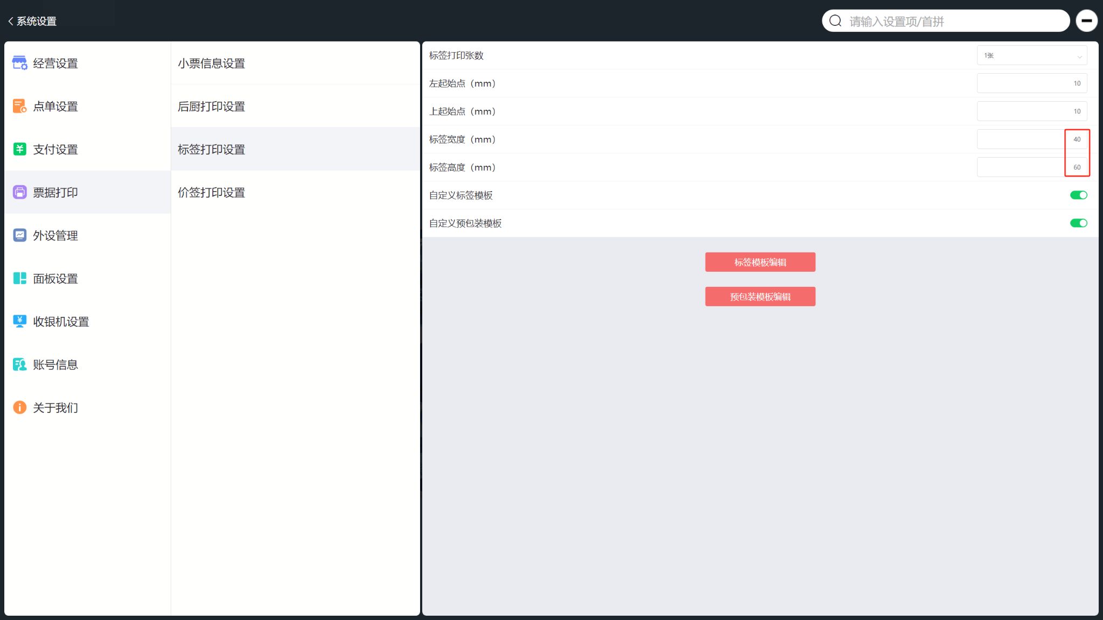Click the 账号信息 account icon
Viewport: 1103px width, 620px height.
coord(20,364)
